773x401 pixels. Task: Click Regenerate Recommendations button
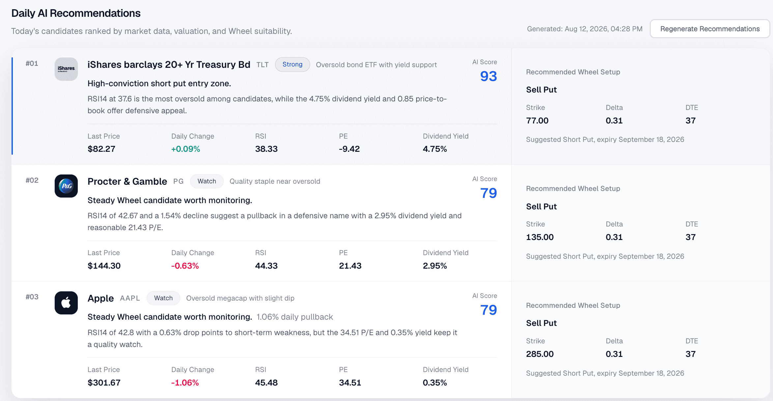click(710, 29)
